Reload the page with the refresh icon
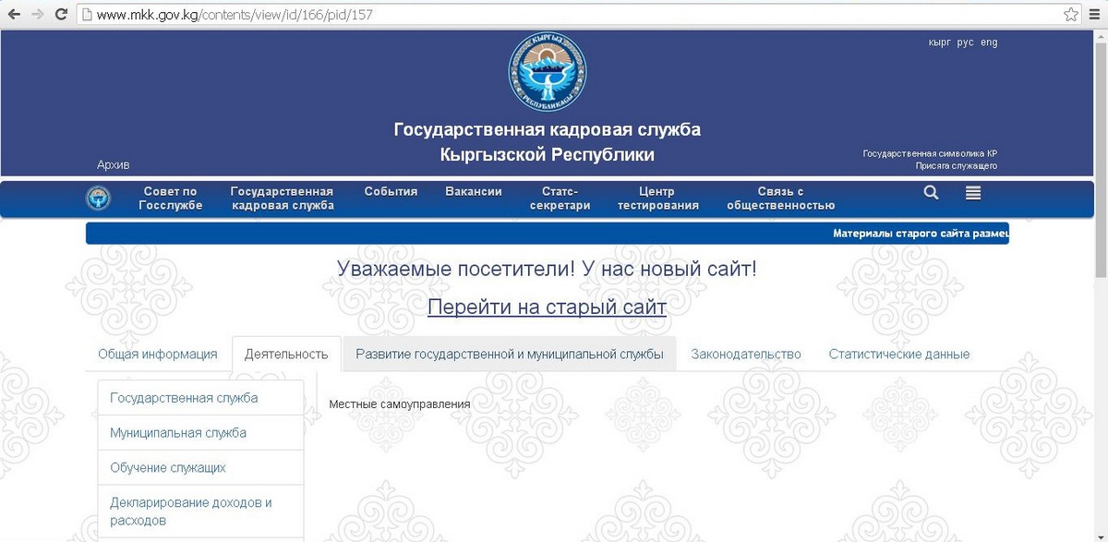This screenshot has height=542, width=1108. click(61, 15)
